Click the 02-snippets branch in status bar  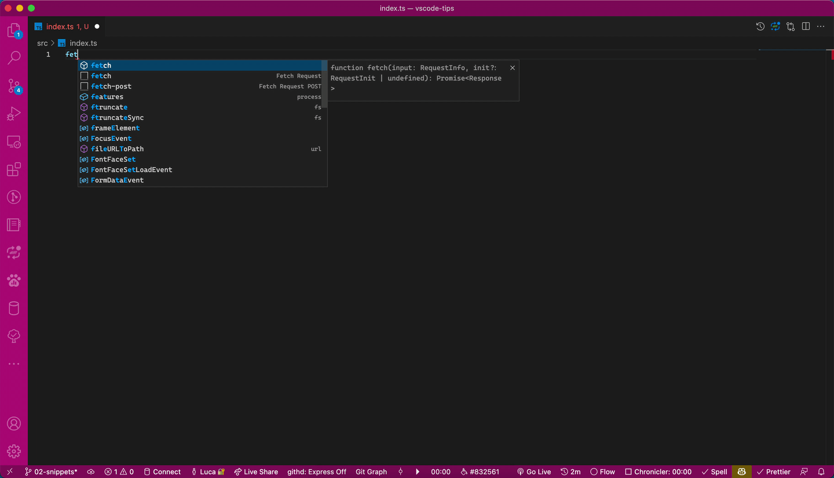point(51,472)
